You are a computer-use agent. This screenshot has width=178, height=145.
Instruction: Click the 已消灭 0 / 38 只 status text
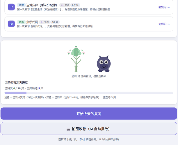click(x=14, y=88)
